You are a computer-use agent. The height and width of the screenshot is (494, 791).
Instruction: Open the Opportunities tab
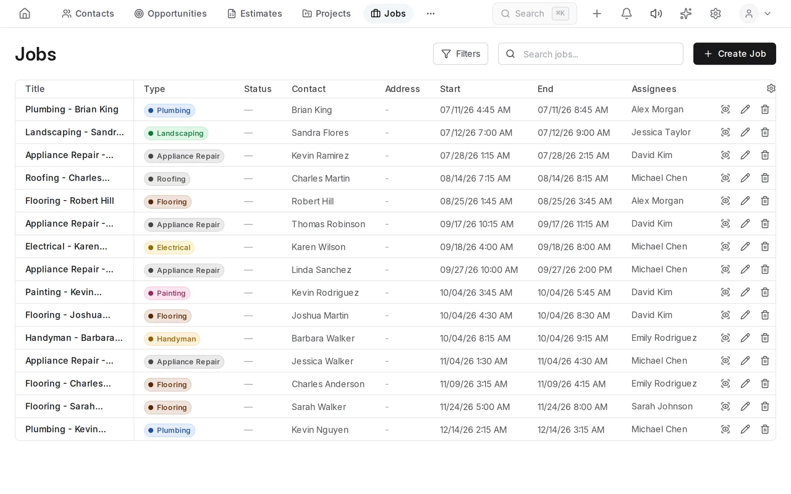tap(171, 14)
